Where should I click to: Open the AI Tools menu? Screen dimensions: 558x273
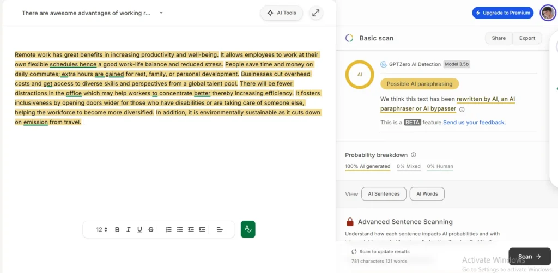tap(282, 13)
